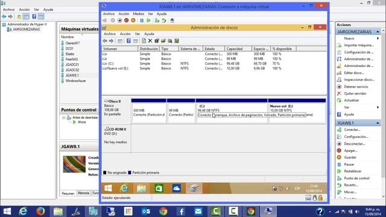Image resolution: width=386 pixels, height=217 pixels.
Task: Open Ayuda menu in Administración de discos
Action: coord(149,34)
